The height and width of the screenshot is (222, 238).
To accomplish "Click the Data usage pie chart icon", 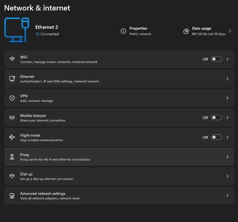I will click(186, 31).
